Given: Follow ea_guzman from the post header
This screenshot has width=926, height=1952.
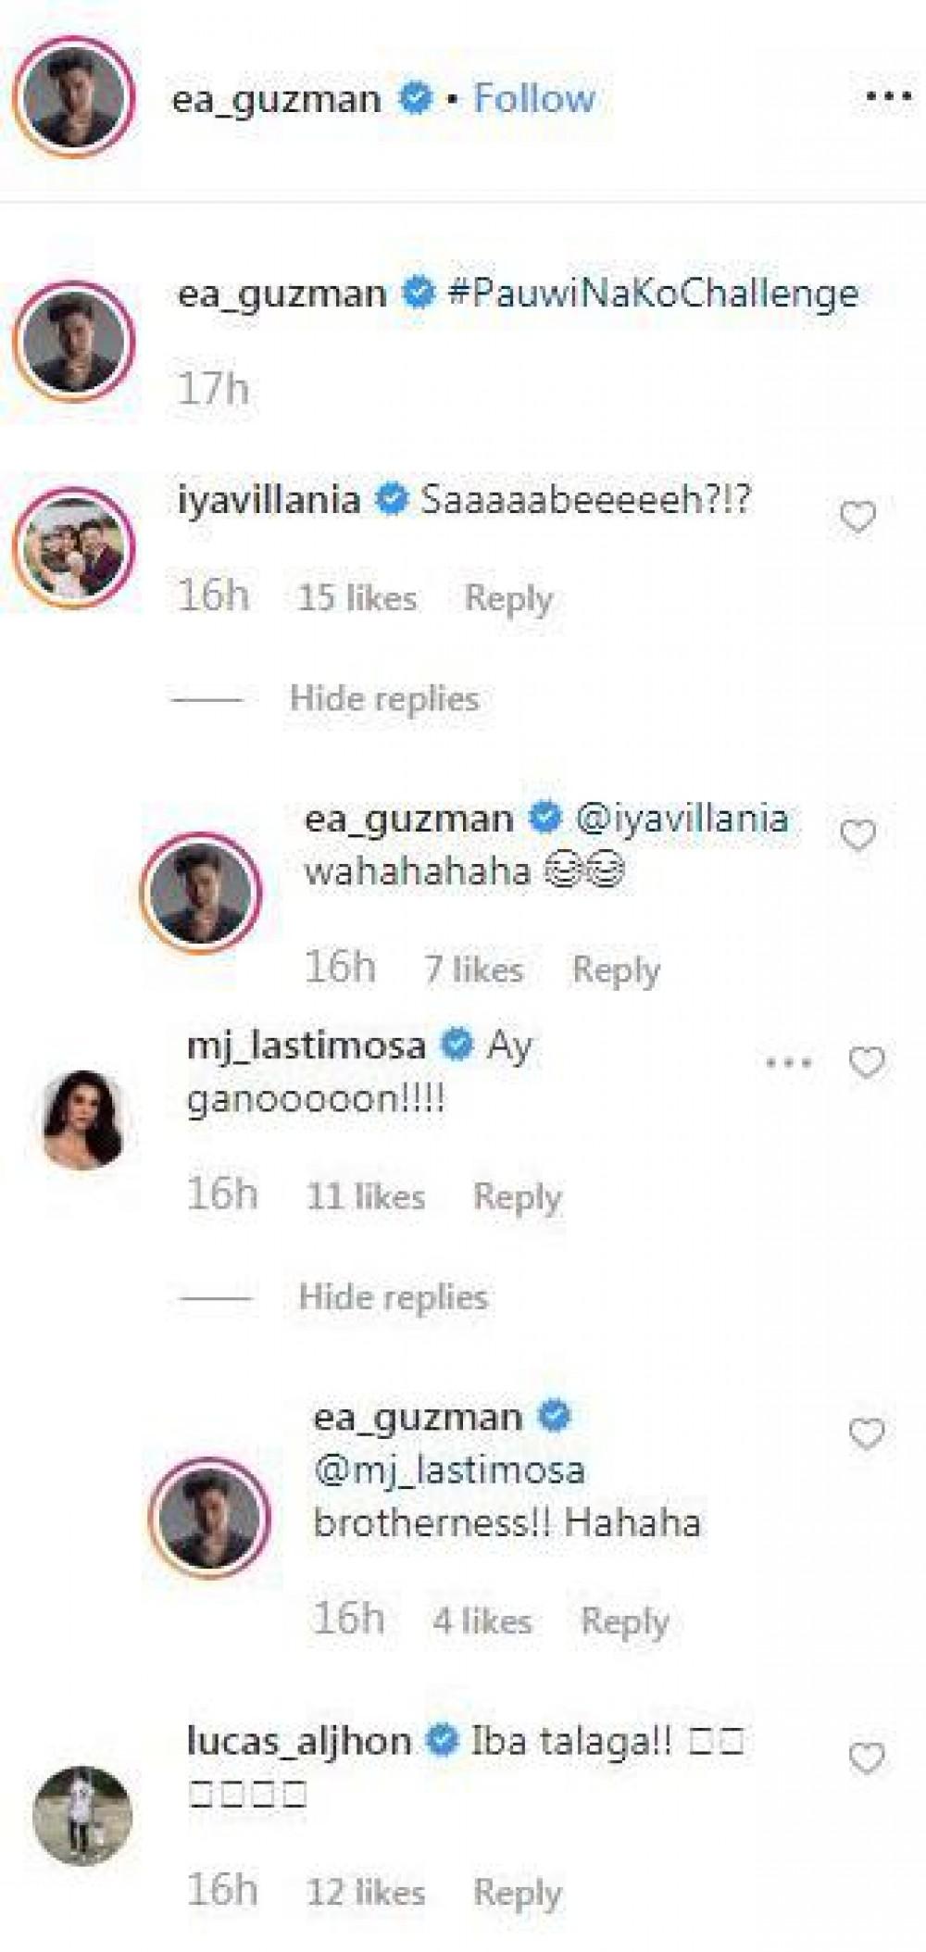Looking at the screenshot, I should [534, 98].
